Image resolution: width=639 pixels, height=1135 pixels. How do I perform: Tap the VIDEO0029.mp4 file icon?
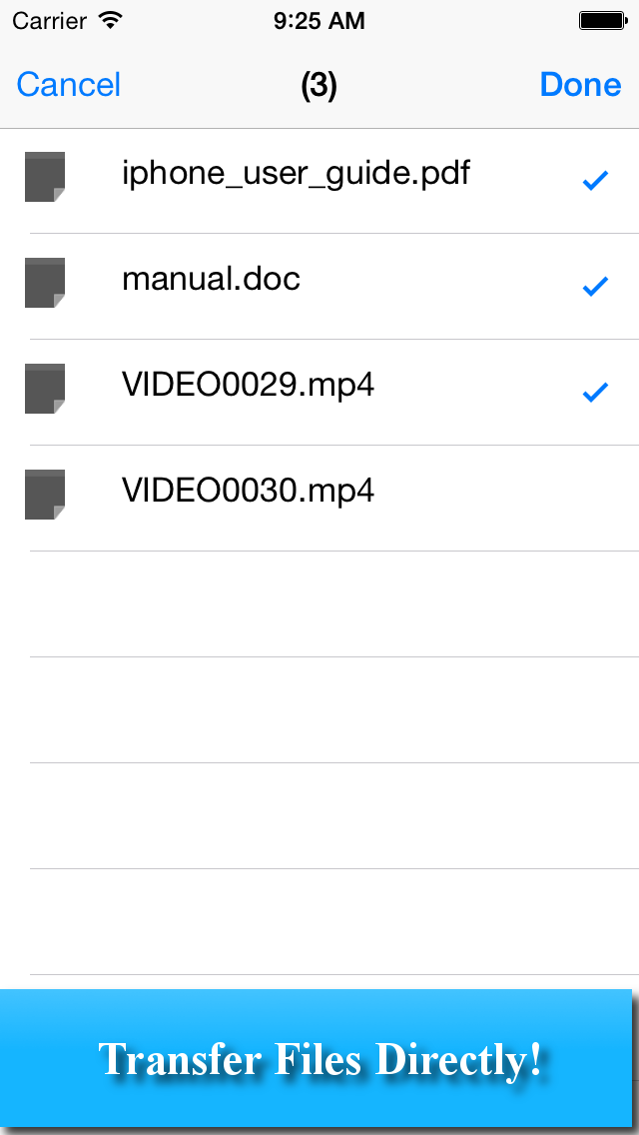[45, 389]
